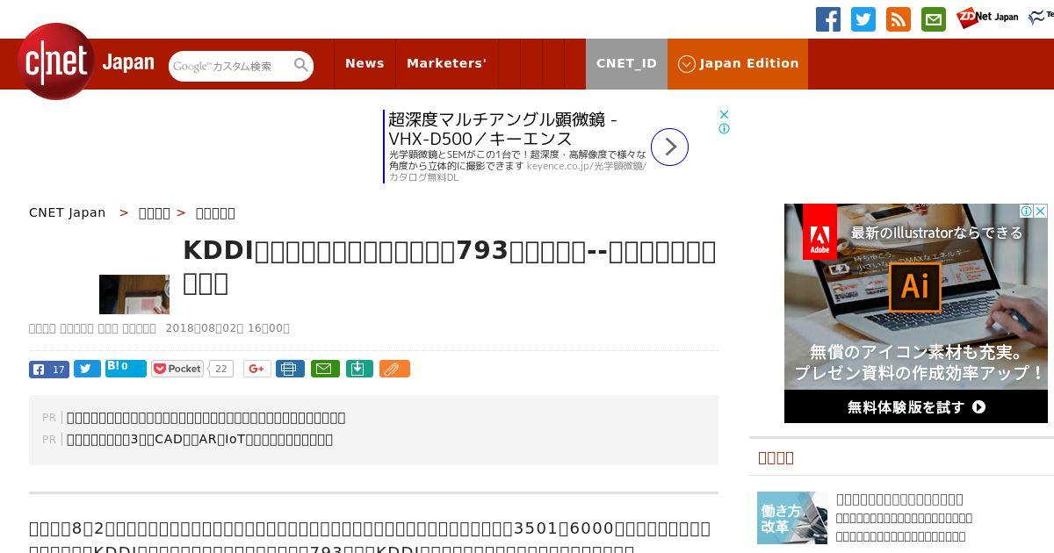Share article on Twitter button

coord(87,369)
